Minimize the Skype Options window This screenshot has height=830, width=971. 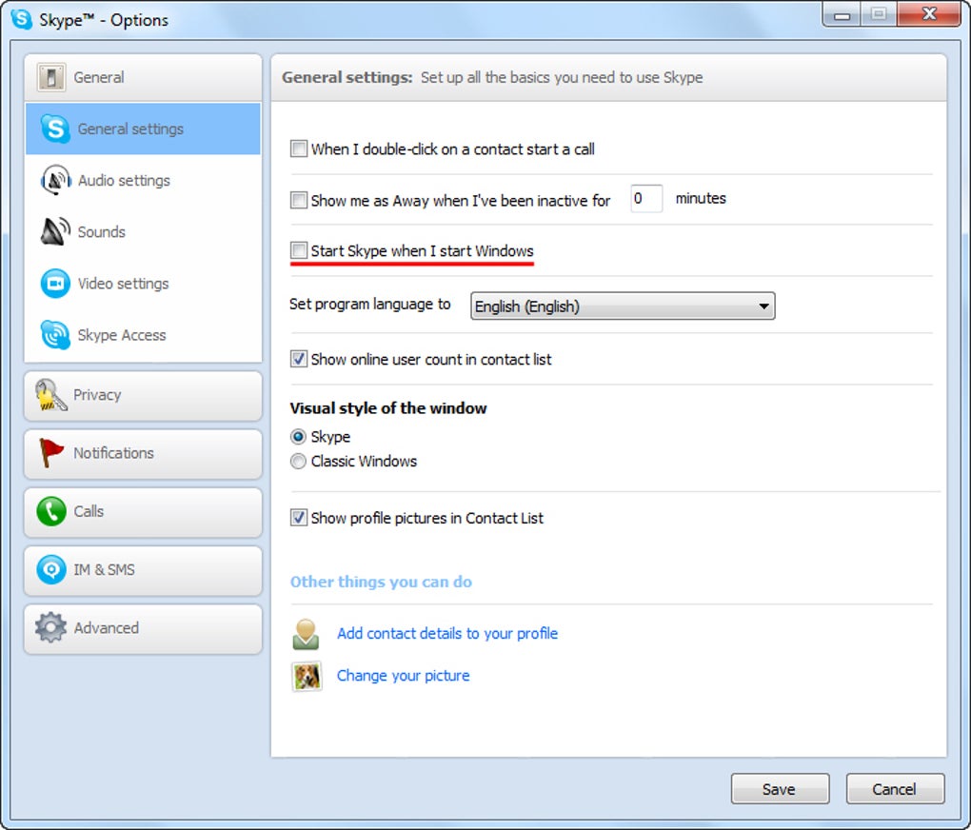(x=842, y=15)
